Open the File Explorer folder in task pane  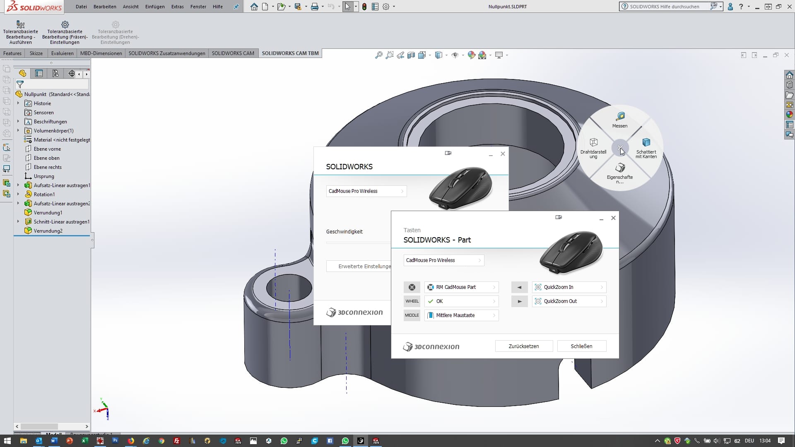coord(790,95)
